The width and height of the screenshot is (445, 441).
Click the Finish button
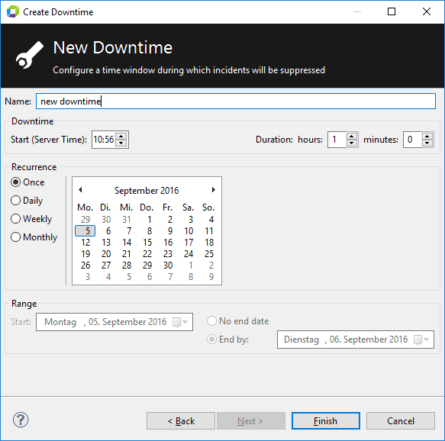(325, 421)
